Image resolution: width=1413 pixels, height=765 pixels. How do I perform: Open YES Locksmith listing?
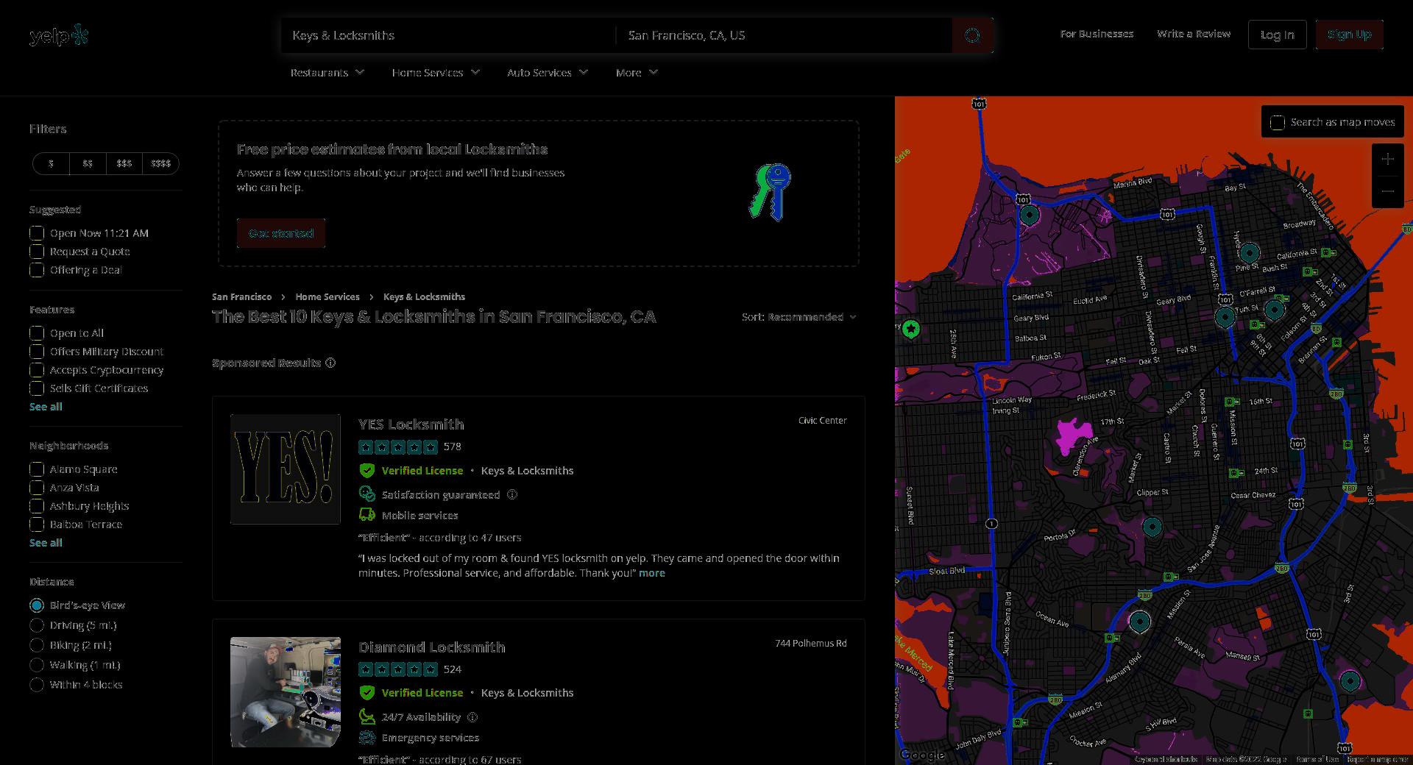[411, 424]
